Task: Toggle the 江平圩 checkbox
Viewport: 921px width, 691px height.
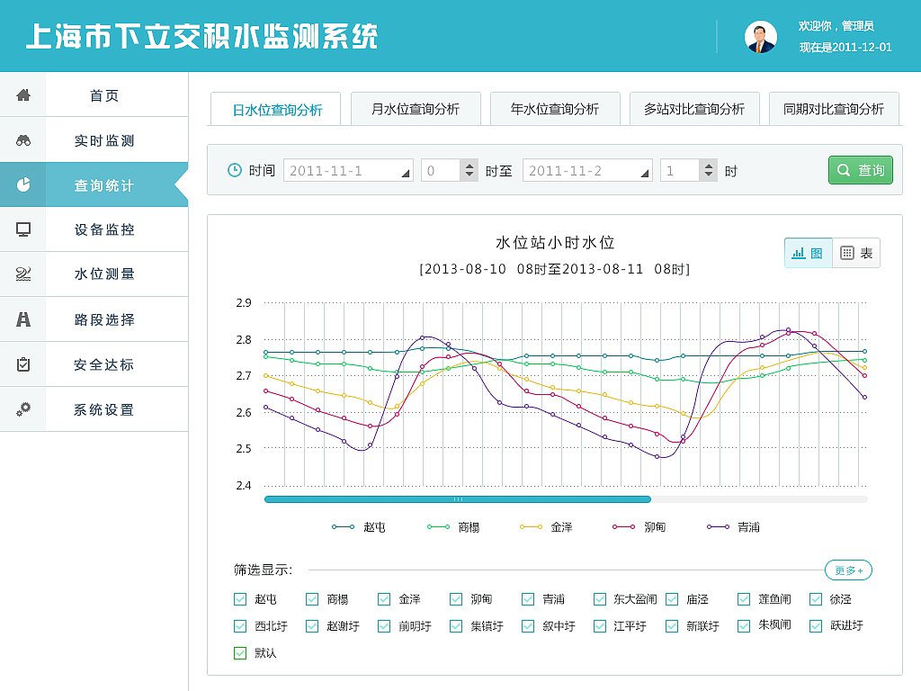Action: click(x=600, y=626)
